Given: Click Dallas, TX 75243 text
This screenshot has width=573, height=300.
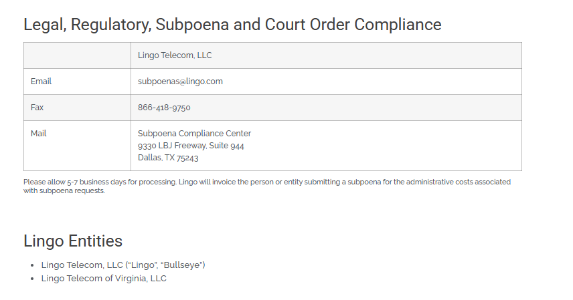Looking at the screenshot, I should pos(168,158).
